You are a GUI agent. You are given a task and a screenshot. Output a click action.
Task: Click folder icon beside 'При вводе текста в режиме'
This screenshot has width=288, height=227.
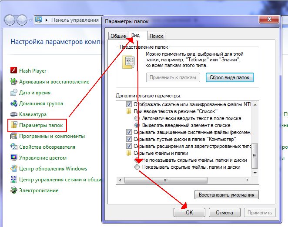point(129,111)
